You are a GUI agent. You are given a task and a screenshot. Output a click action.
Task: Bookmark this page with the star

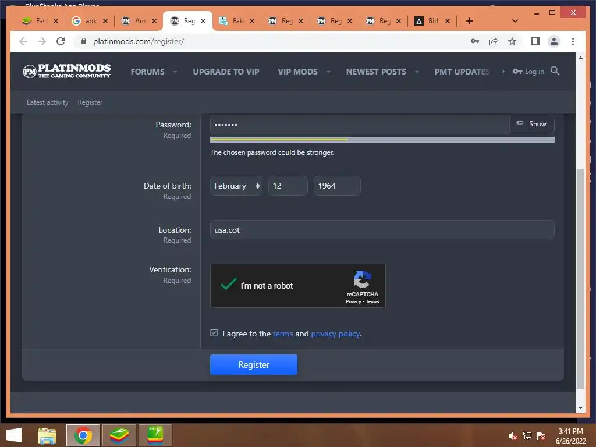[512, 41]
